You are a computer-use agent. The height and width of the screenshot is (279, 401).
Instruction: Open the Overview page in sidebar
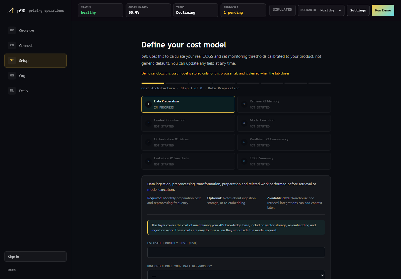click(x=35, y=30)
